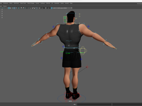Screen dimensions: 142x106
Task: Click the MEL command line label
Action: tap(75, 104)
